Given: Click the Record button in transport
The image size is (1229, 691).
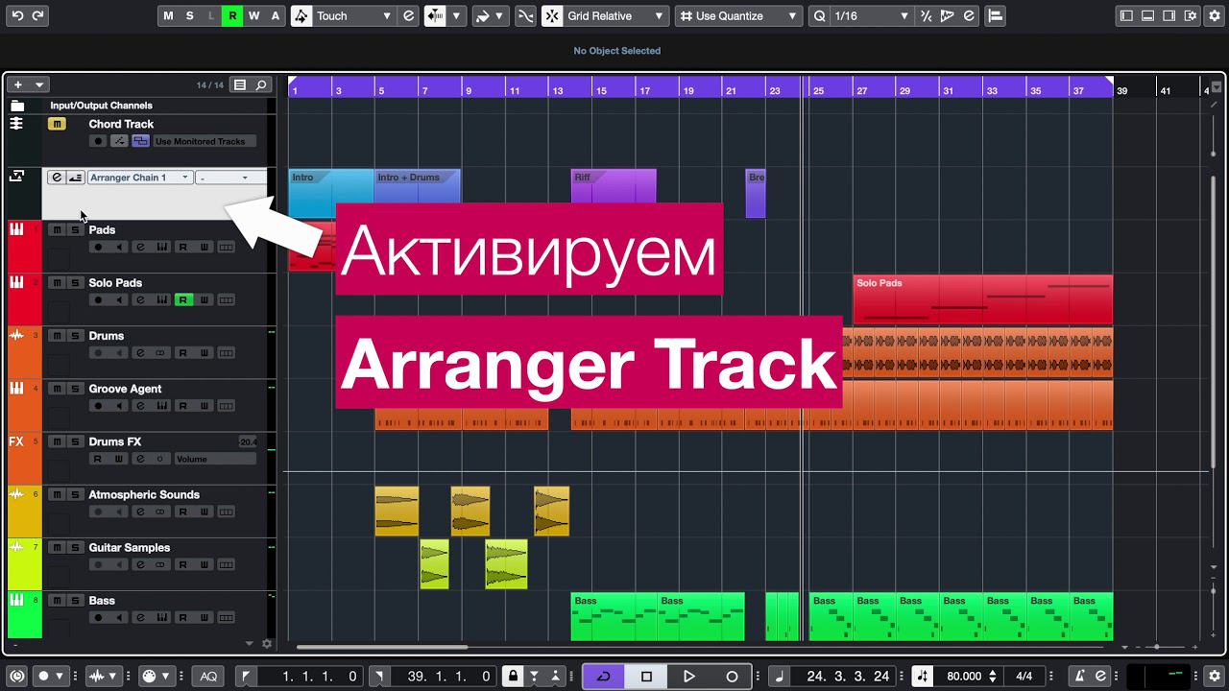Looking at the screenshot, I should click(x=732, y=677).
